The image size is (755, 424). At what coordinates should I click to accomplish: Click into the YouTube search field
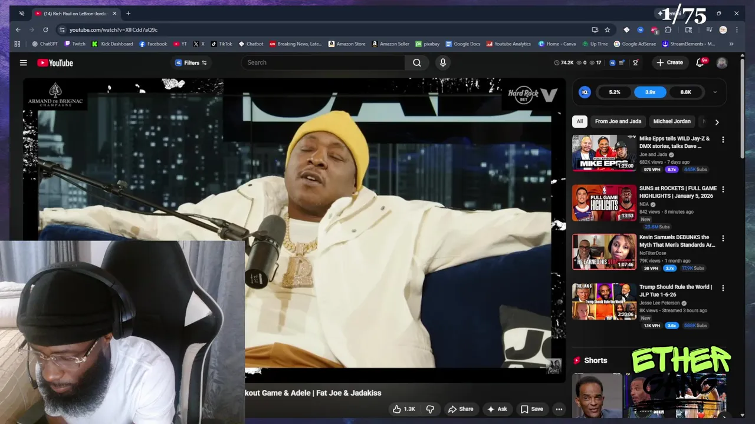tap(323, 62)
